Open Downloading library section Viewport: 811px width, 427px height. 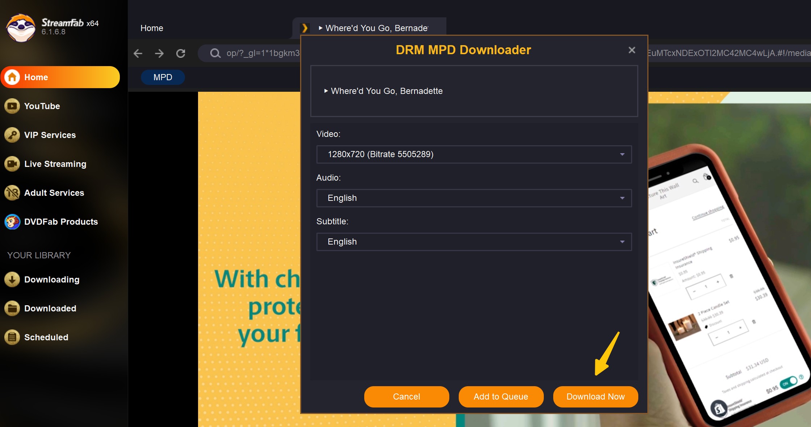point(52,279)
